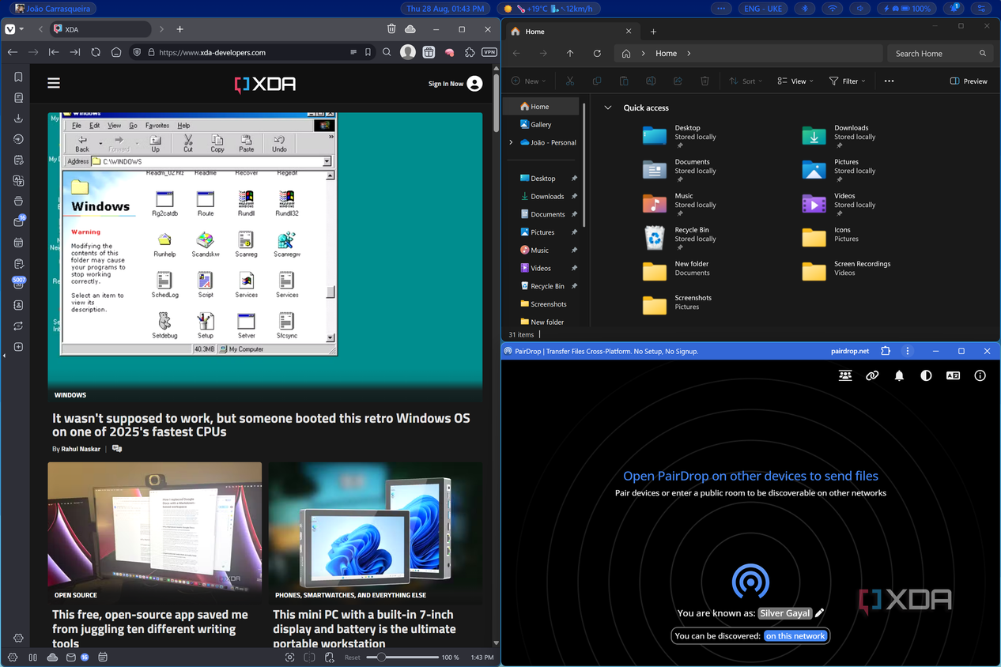The image size is (1001, 667).
Task: Add a new tab in File Explorer
Action: (653, 32)
